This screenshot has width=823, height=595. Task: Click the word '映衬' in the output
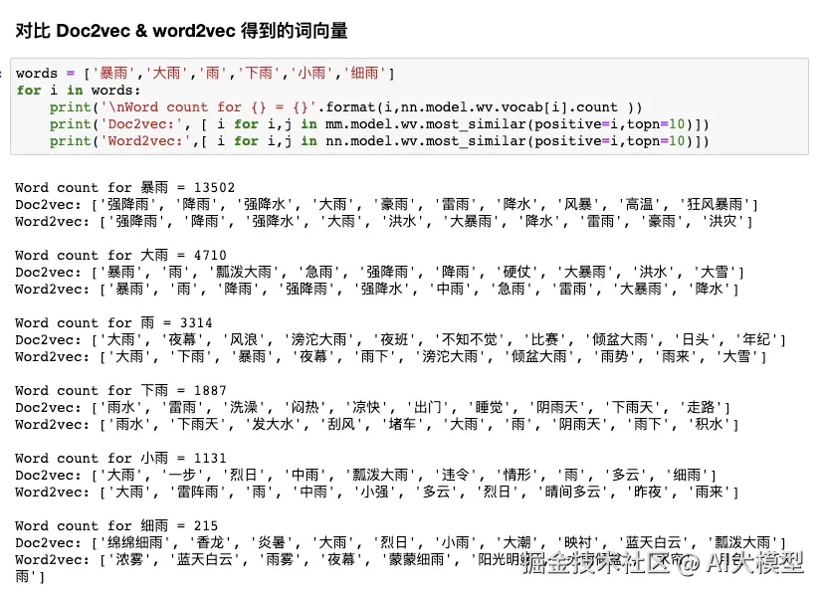(x=578, y=542)
